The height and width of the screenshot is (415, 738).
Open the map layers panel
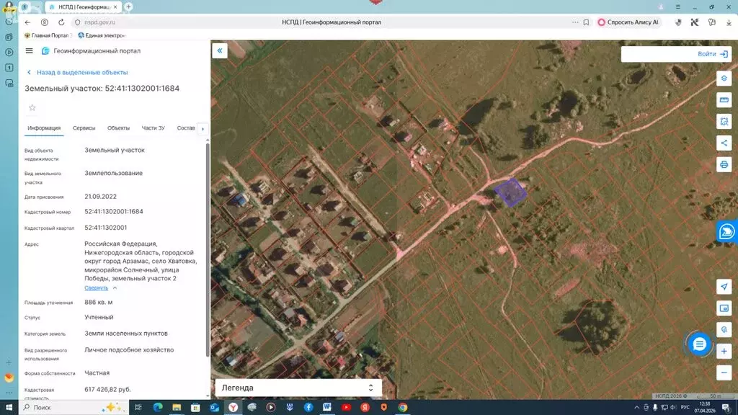724,78
